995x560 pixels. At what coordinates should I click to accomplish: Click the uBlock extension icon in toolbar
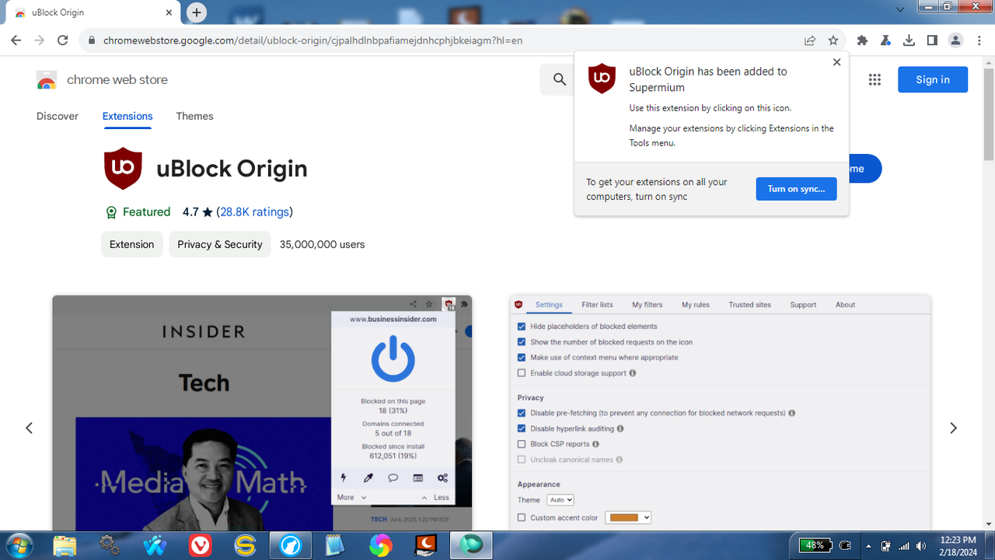coord(448,305)
